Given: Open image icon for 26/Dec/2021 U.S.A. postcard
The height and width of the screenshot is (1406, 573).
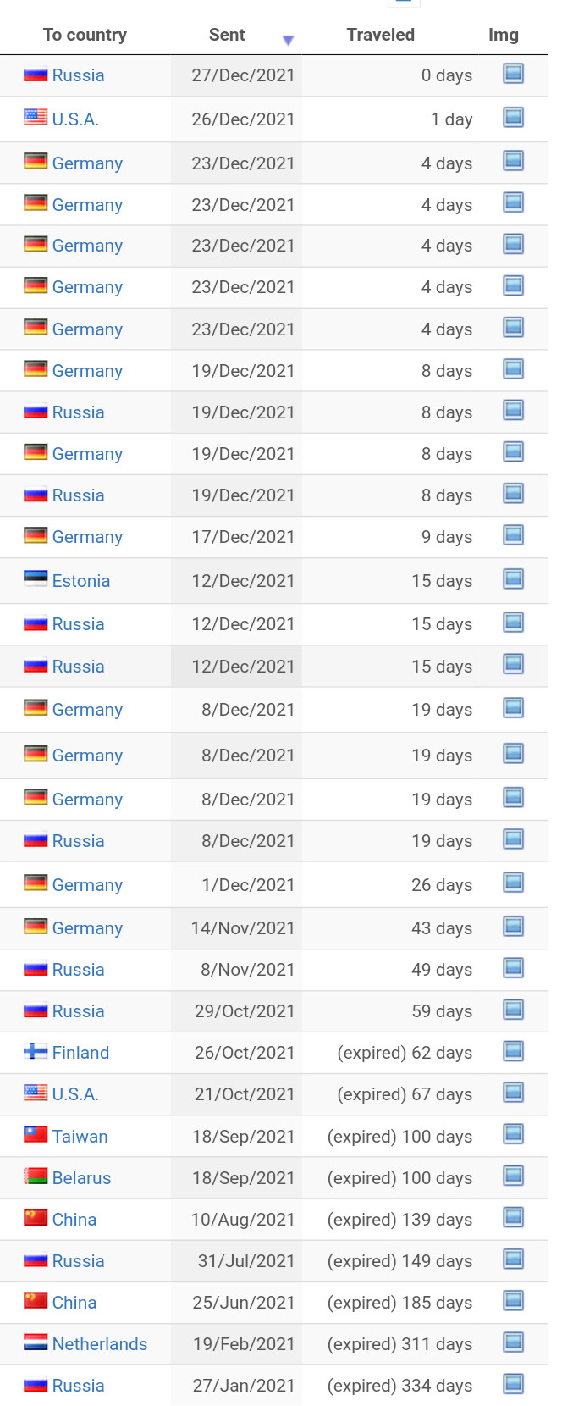Looking at the screenshot, I should click(513, 118).
